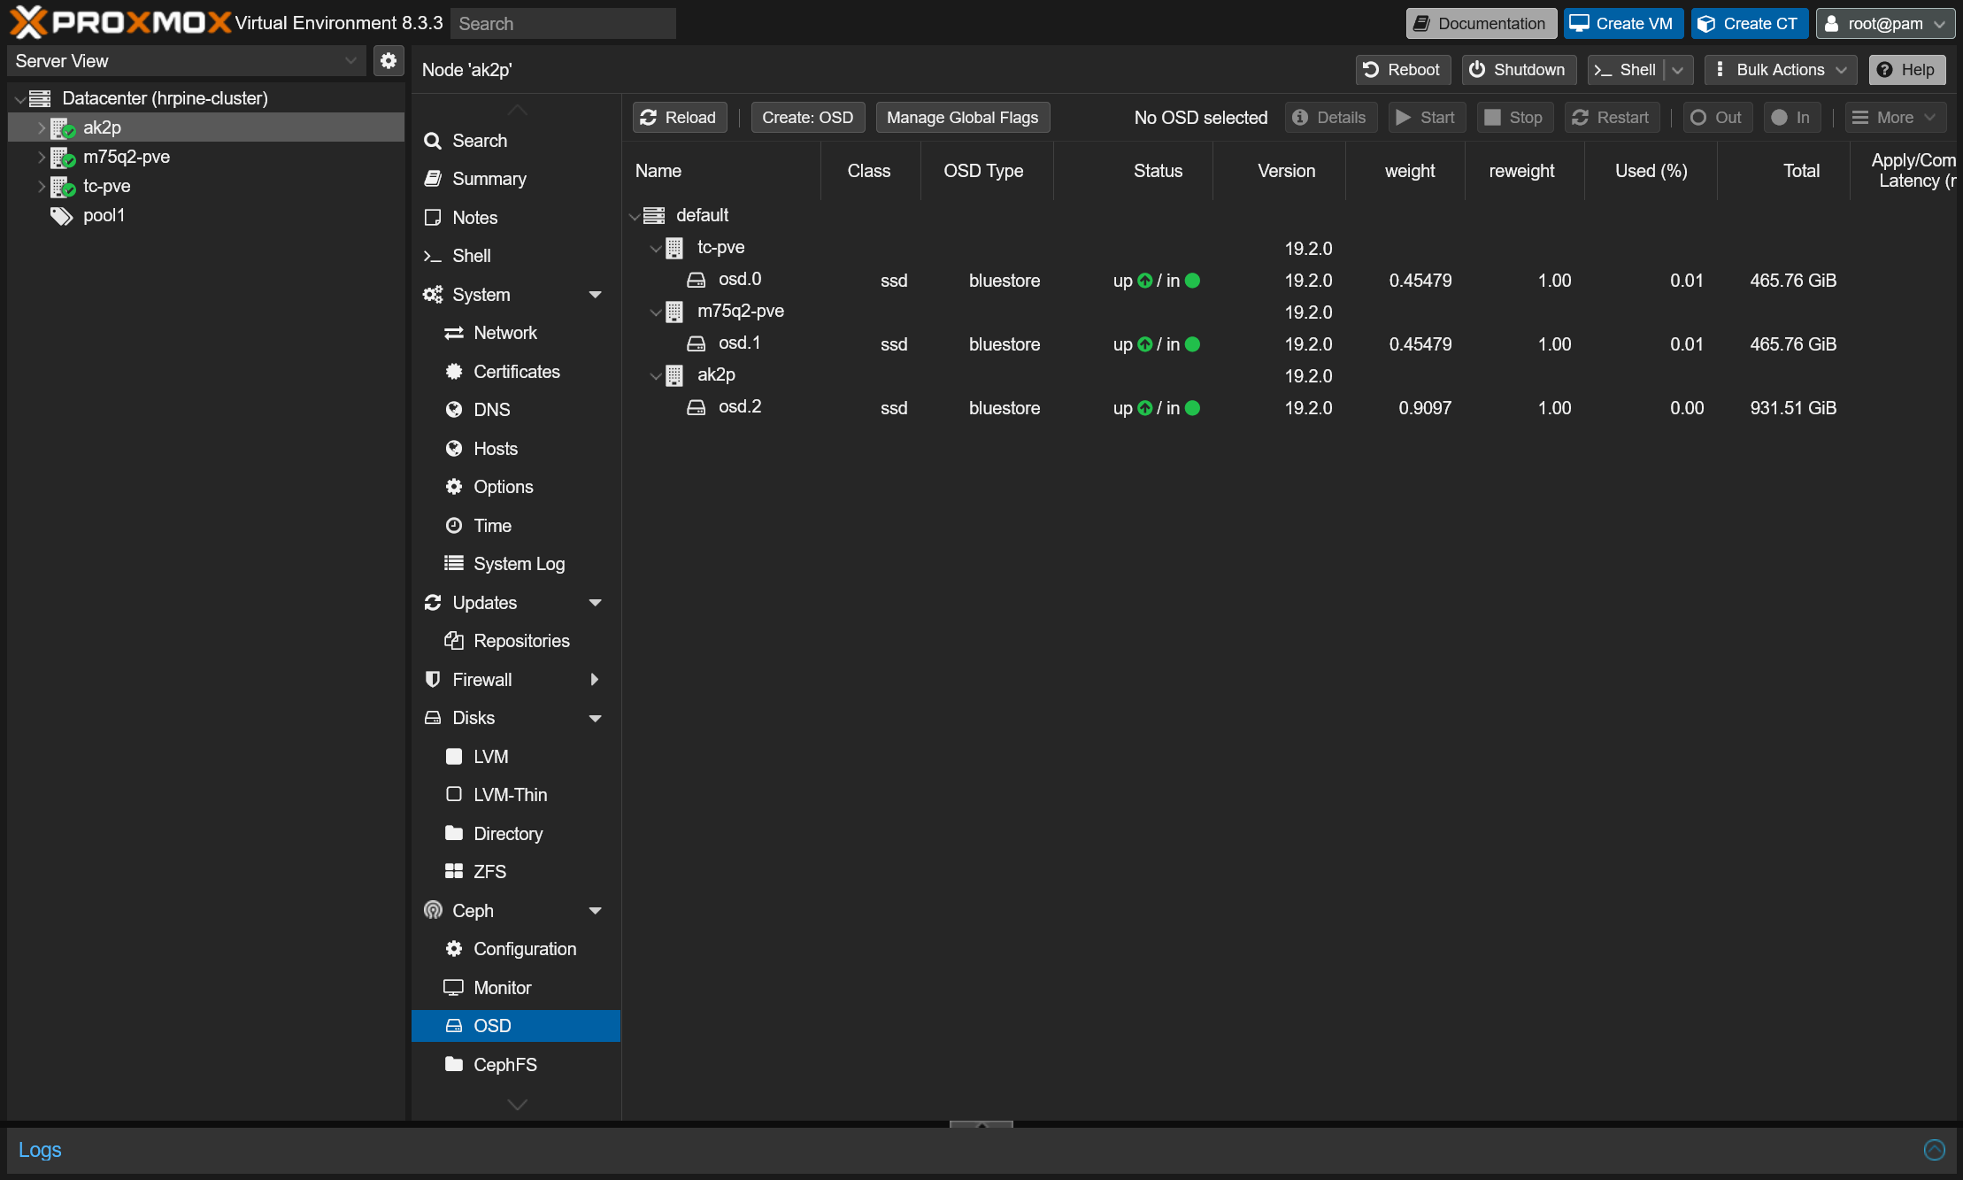The image size is (1963, 1180).
Task: Click down arrow to see more side menu items
Action: 517,1104
